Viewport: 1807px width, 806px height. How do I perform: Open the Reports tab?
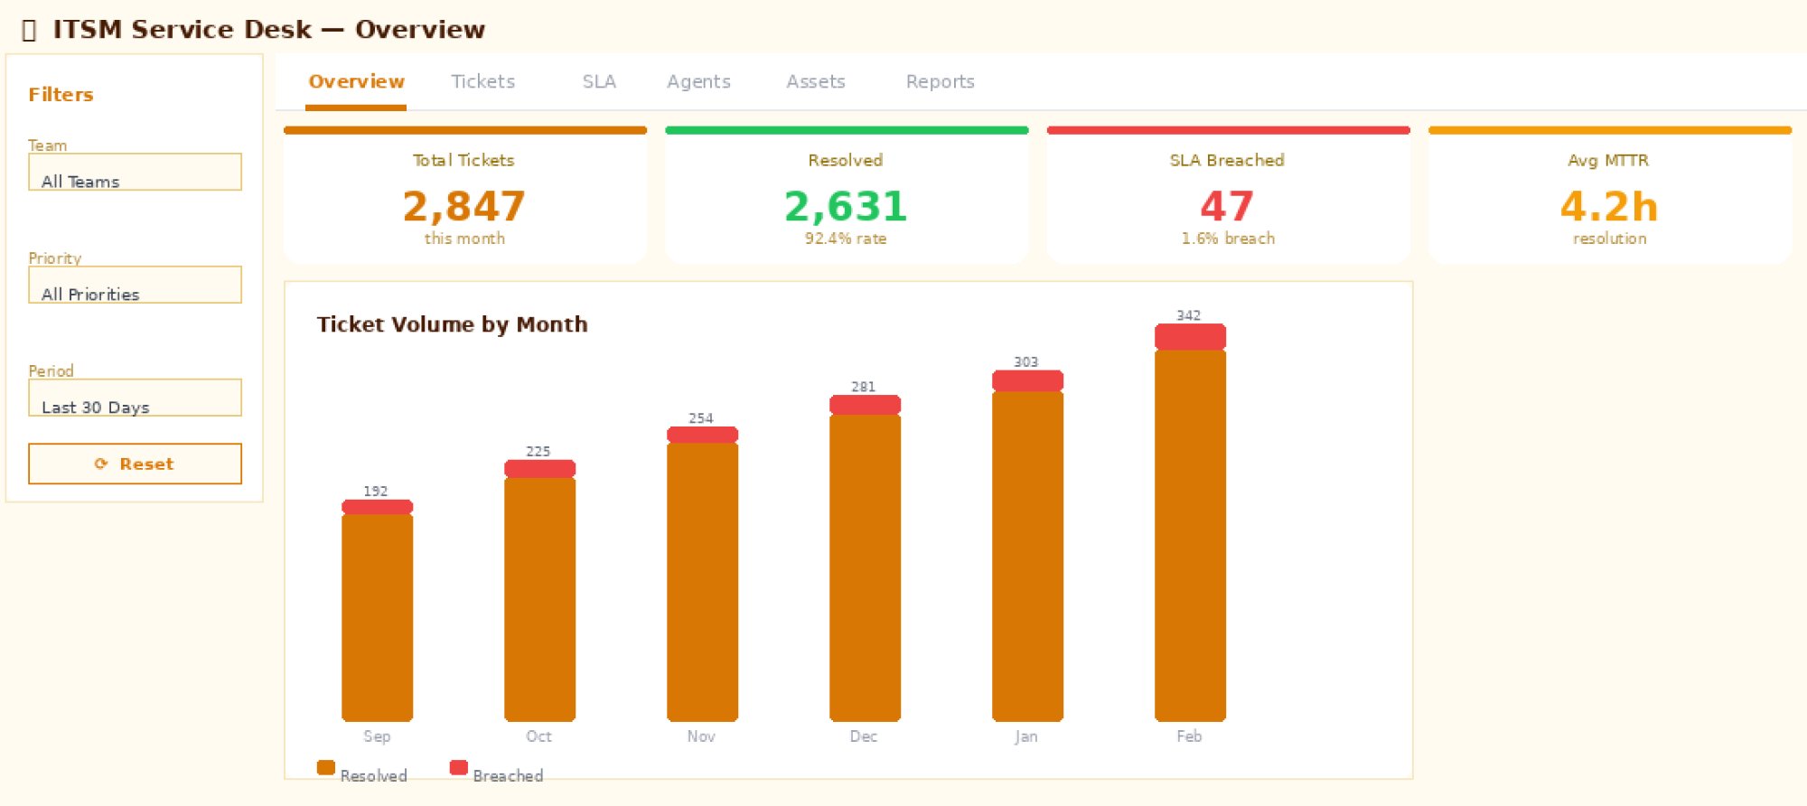[940, 81]
